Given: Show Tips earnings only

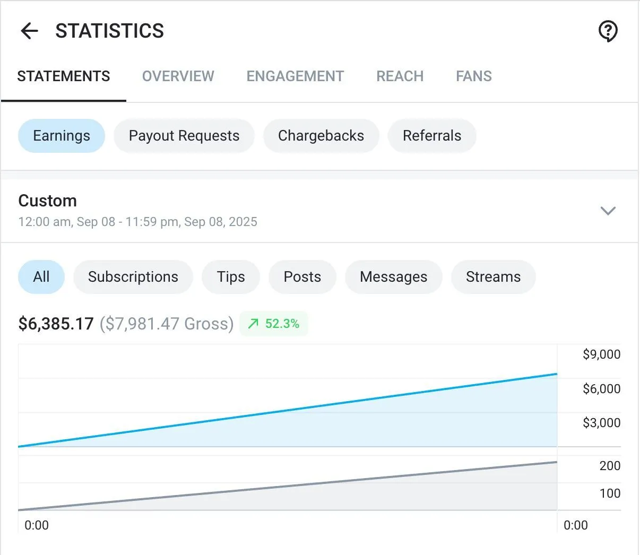Looking at the screenshot, I should click(x=231, y=276).
